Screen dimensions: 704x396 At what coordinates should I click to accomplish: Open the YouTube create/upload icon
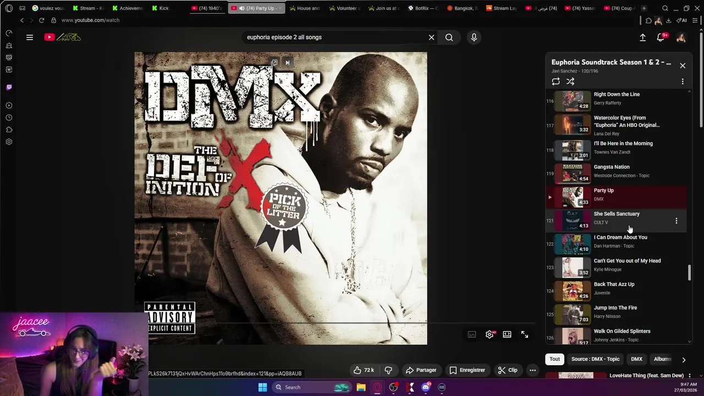[x=642, y=37]
